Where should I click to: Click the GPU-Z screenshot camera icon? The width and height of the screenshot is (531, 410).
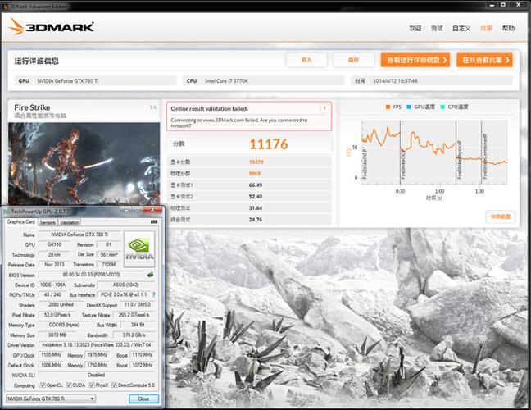(x=154, y=221)
